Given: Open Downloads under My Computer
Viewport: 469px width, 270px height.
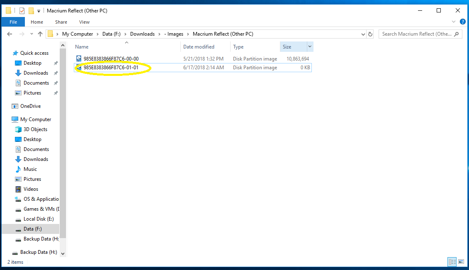Looking at the screenshot, I should [x=36, y=159].
